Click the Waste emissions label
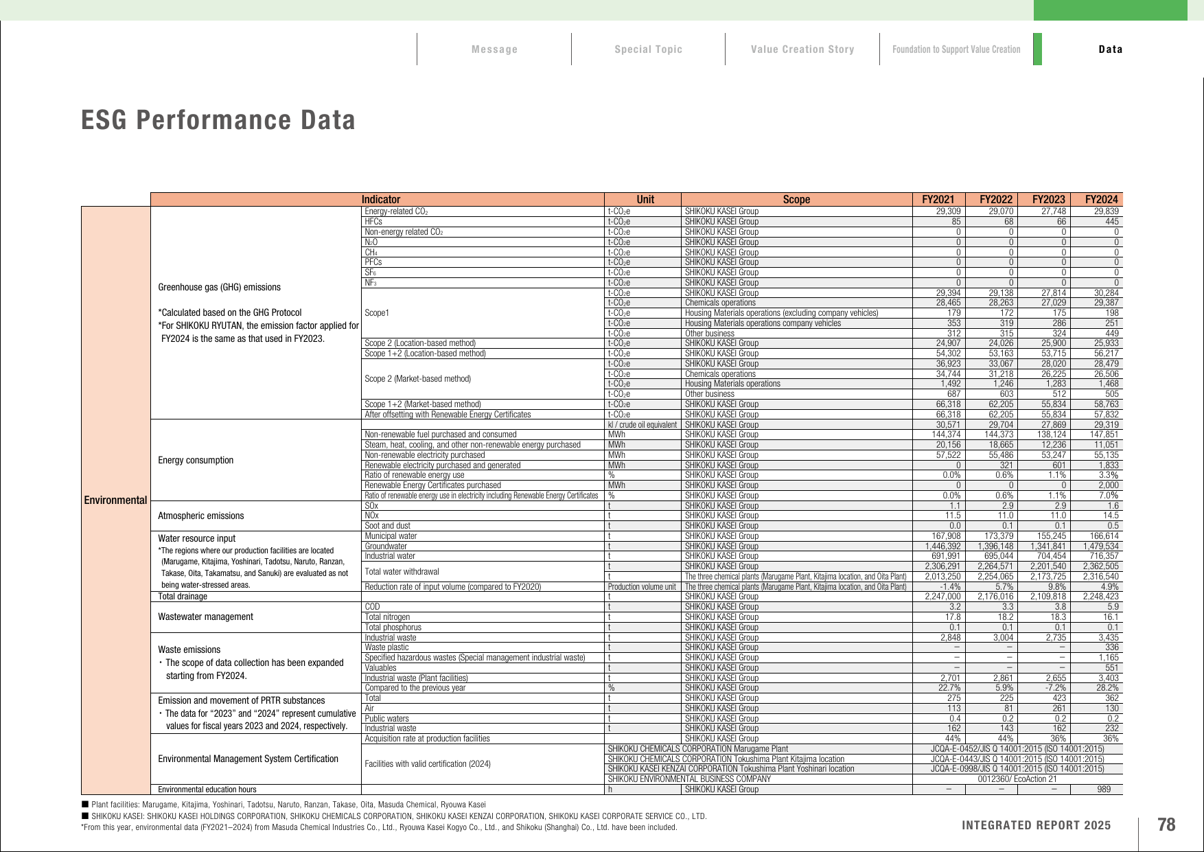 tap(189, 649)
